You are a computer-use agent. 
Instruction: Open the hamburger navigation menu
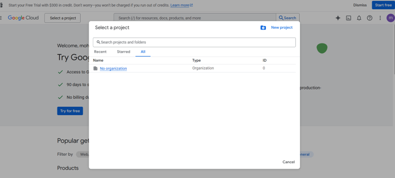(x=1, y=18)
